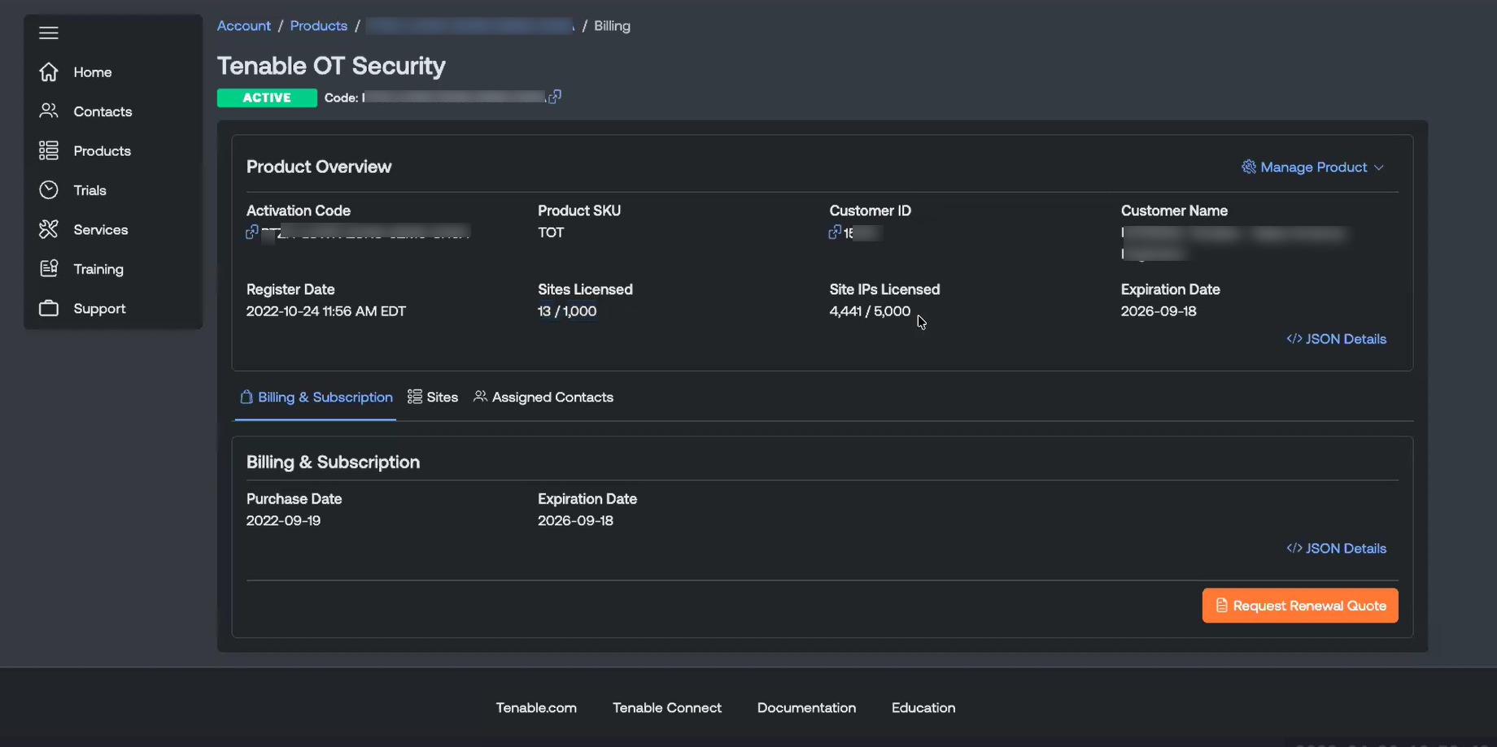Click the ACTIVE status badge
This screenshot has height=747, width=1497.
pos(267,98)
